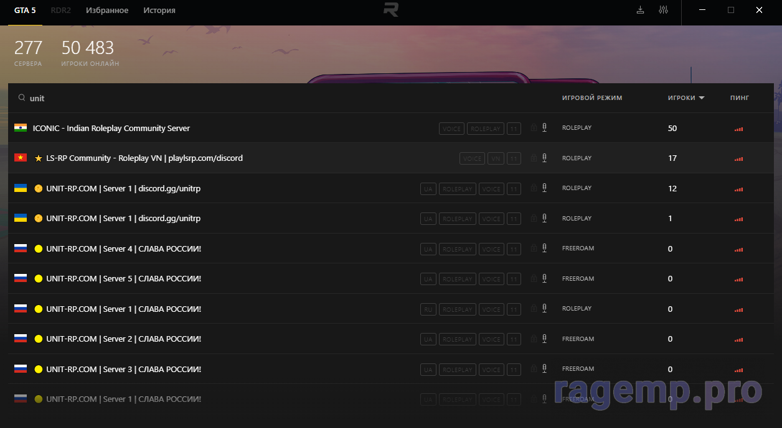Image resolution: width=782 pixels, height=428 pixels.
Task: Click the favorite star on LS-RP Community
Action: coord(39,158)
